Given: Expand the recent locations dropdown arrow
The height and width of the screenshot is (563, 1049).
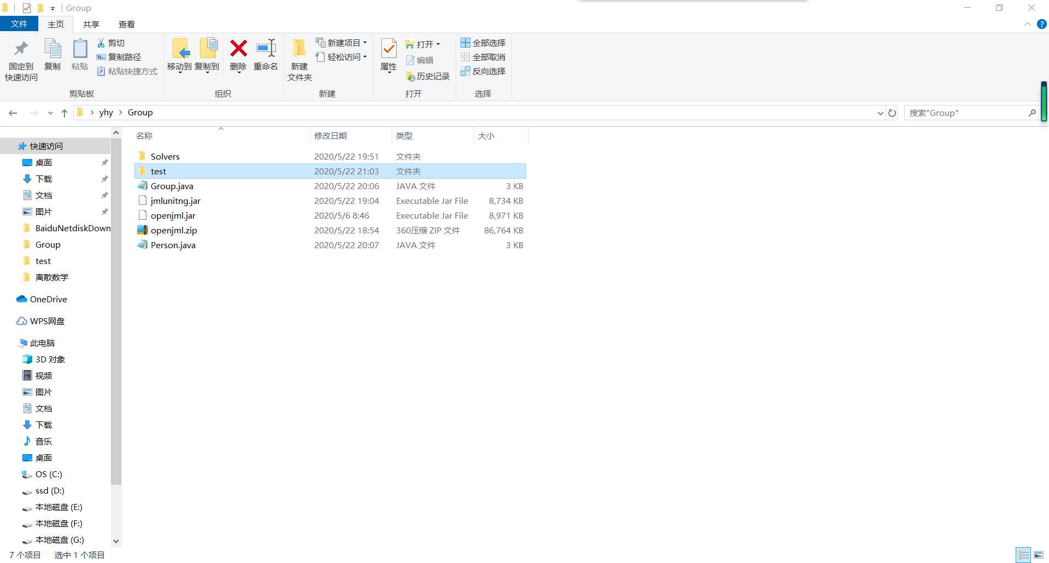Looking at the screenshot, I should click(x=50, y=113).
